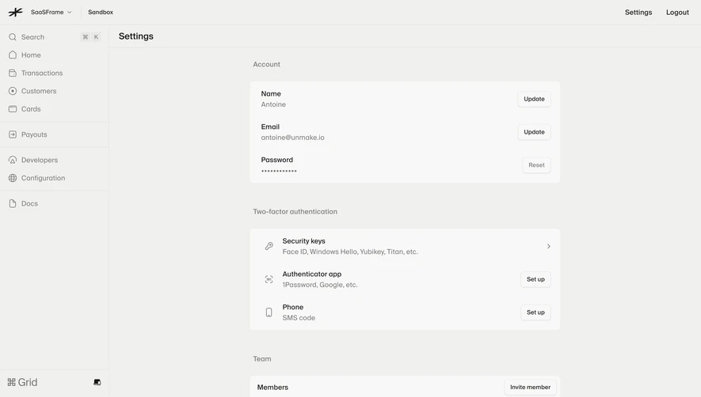Update the Email address
The width and height of the screenshot is (701, 397).
pos(534,132)
